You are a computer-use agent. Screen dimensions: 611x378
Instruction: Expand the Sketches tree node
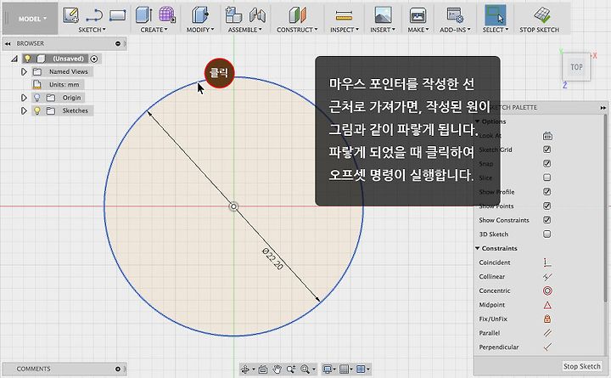(x=24, y=110)
